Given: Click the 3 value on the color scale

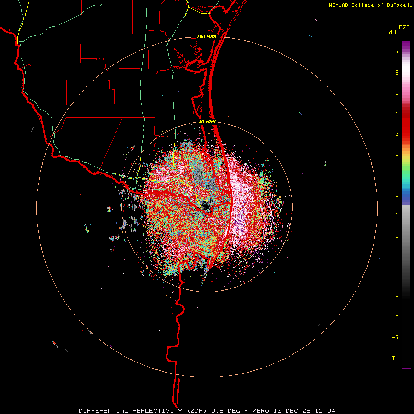Looking at the screenshot, I should click(x=397, y=133).
